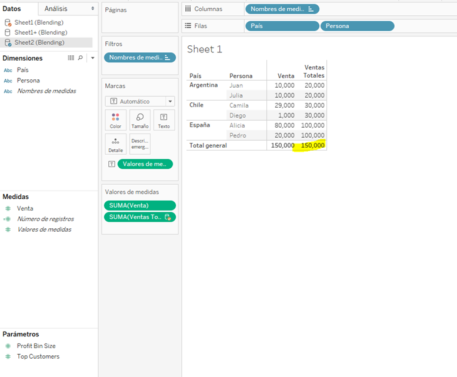Click the Texto marks card button

[x=164, y=121]
